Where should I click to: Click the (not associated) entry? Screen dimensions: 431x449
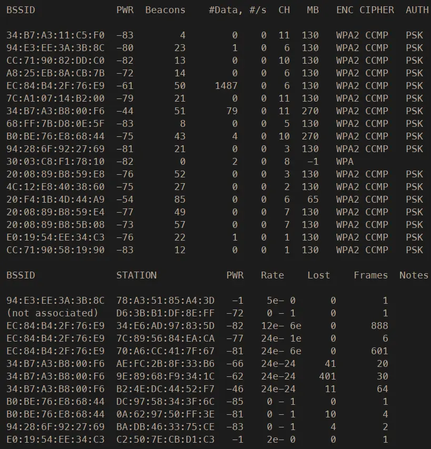(x=53, y=313)
